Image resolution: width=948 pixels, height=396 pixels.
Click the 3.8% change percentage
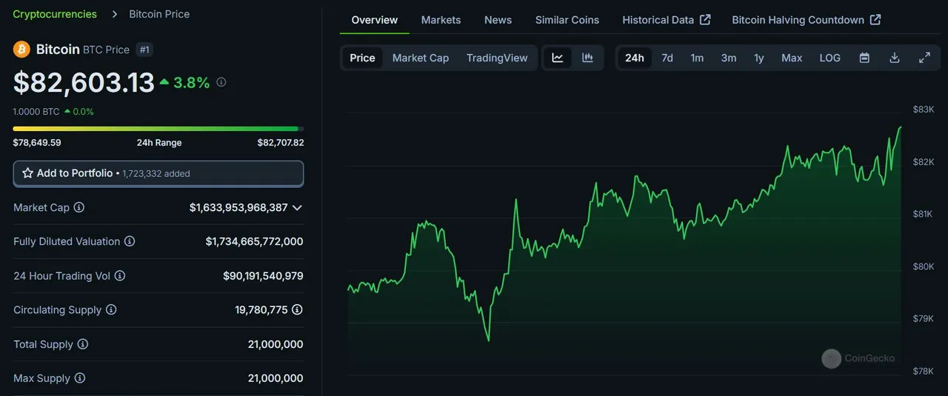(191, 83)
